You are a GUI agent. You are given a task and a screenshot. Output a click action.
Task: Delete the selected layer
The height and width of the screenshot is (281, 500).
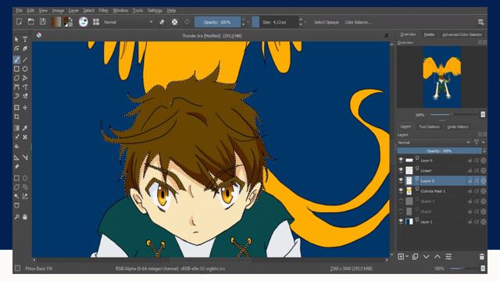pyautogui.click(x=482, y=257)
